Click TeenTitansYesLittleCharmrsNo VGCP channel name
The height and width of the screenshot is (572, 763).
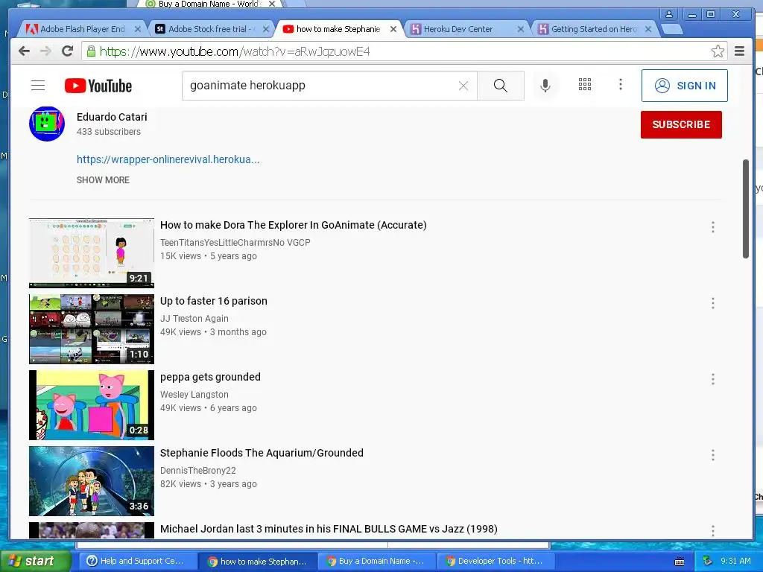tap(235, 242)
